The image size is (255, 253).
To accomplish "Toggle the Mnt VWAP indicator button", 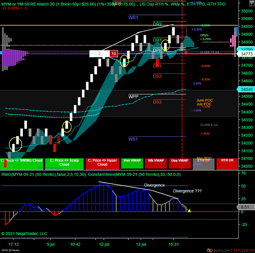I will click(132, 163).
